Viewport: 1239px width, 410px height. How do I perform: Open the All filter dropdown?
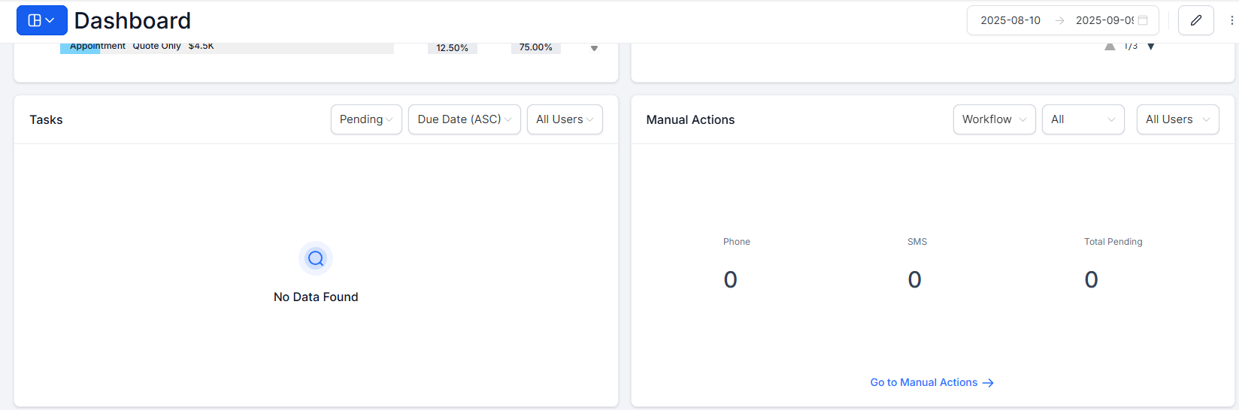click(1083, 119)
